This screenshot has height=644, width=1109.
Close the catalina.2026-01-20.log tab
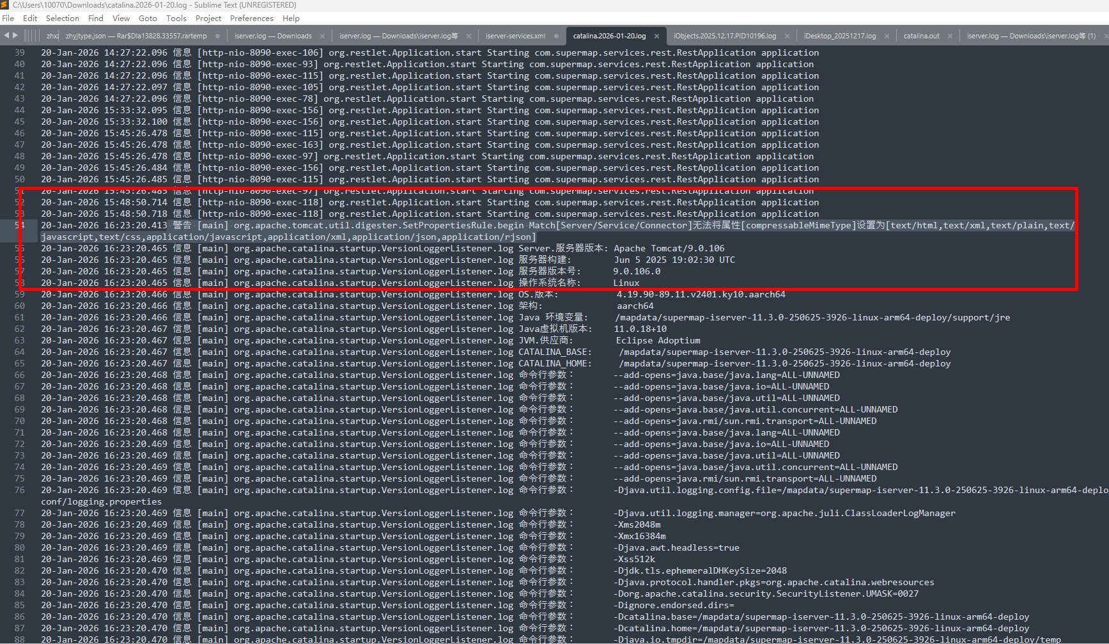click(656, 36)
